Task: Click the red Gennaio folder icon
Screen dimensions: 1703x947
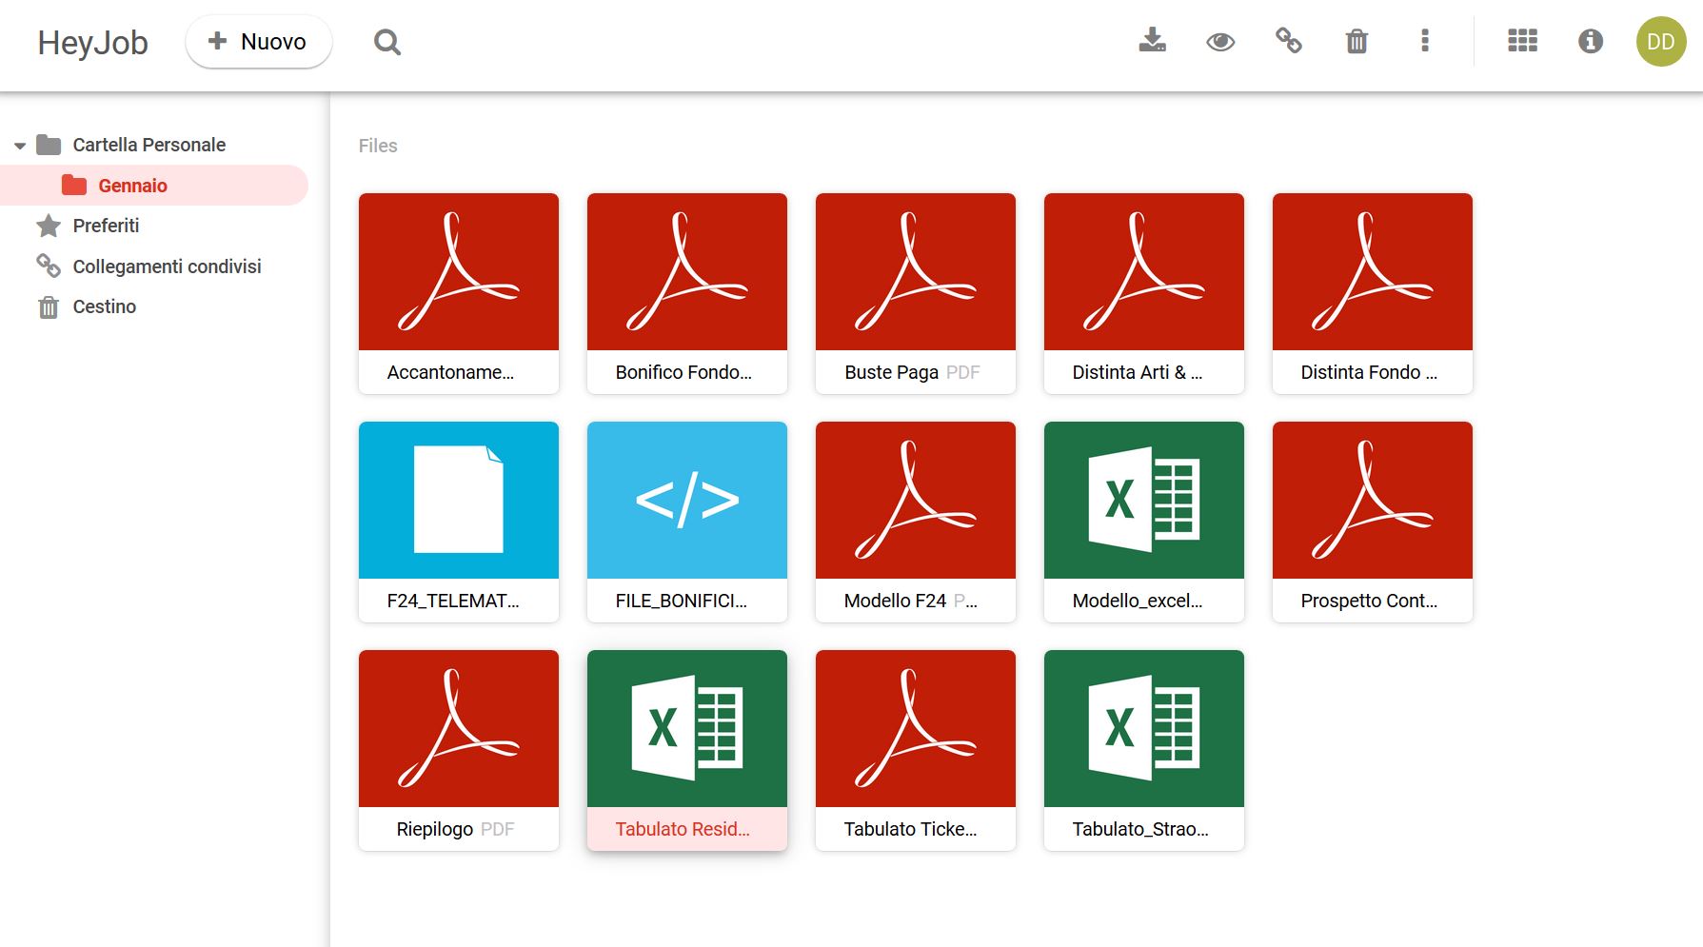Action: pyautogui.click(x=74, y=185)
